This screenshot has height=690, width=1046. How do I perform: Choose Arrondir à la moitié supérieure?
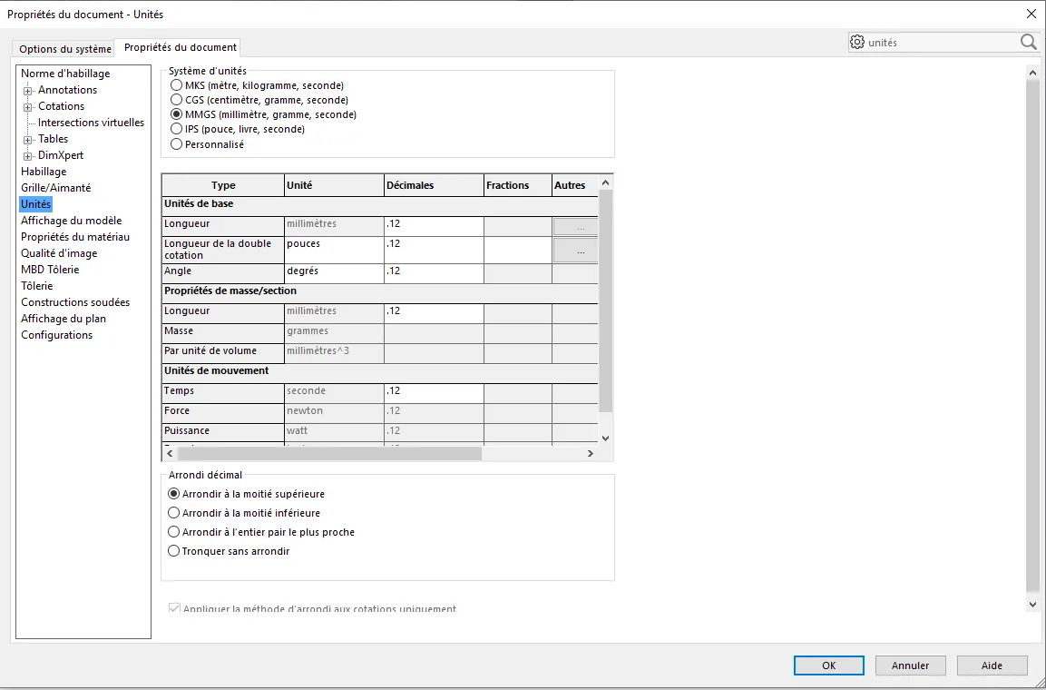(x=173, y=495)
